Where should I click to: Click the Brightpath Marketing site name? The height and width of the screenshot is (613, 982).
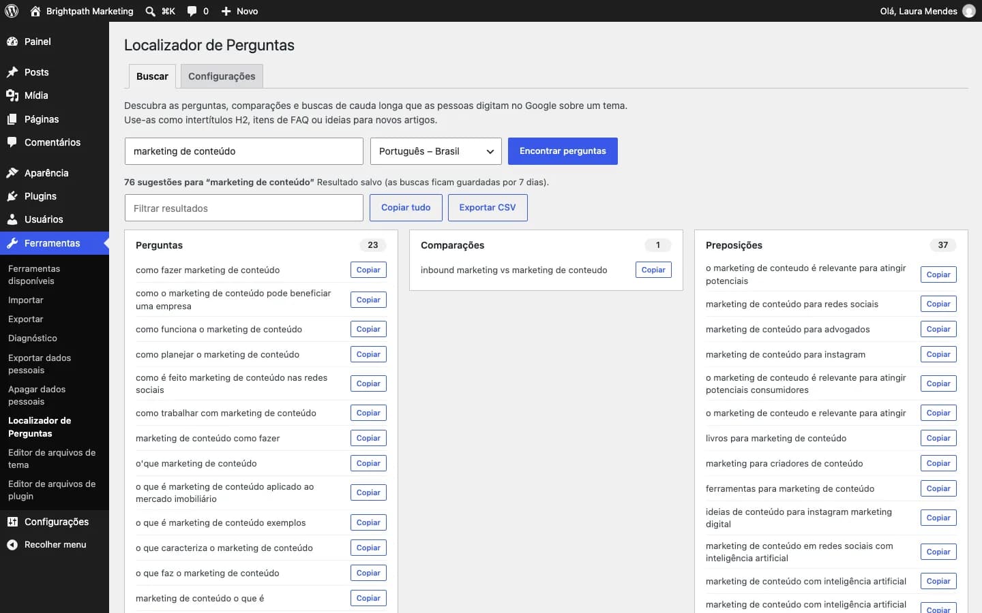pos(90,11)
